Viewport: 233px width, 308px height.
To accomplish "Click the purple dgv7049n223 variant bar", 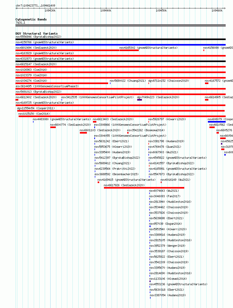I will pos(139,100).
